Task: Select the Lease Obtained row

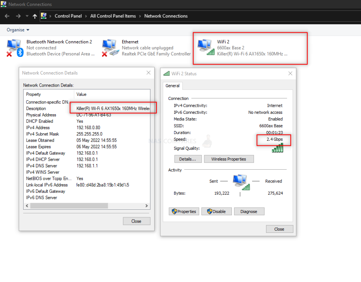Action: pyautogui.click(x=88, y=140)
